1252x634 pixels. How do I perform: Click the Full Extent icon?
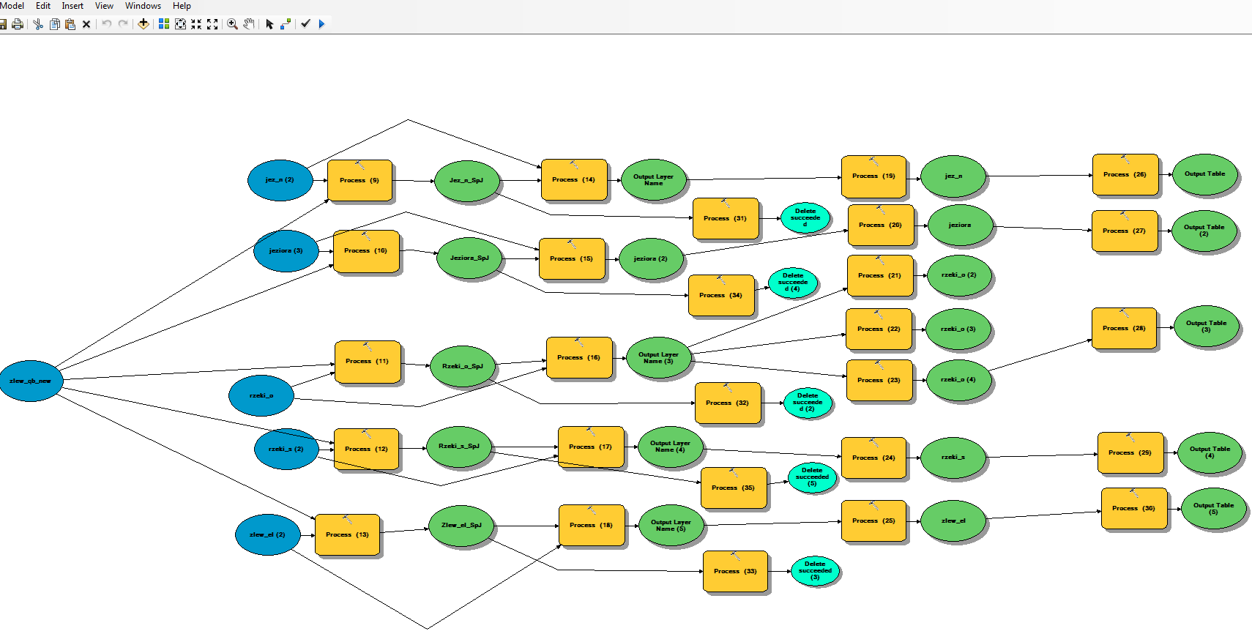pos(180,24)
